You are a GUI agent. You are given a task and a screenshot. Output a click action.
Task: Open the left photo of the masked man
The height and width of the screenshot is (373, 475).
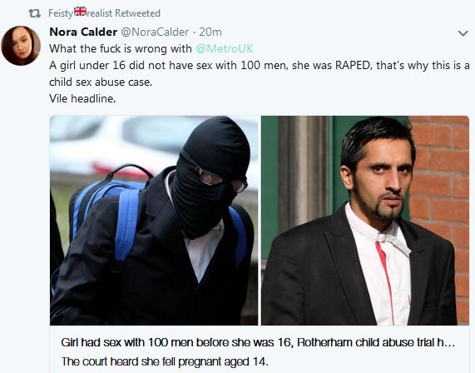tap(154, 221)
